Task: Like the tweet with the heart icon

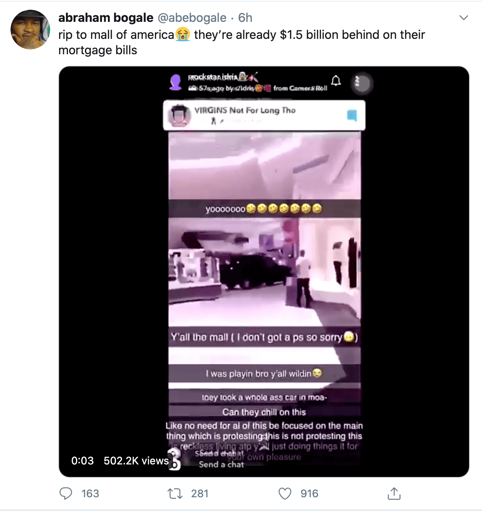Action: click(285, 494)
